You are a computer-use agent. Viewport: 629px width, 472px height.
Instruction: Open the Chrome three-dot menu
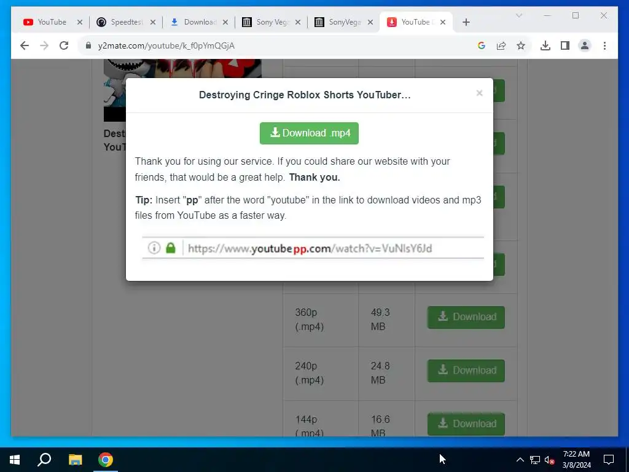[x=604, y=45]
